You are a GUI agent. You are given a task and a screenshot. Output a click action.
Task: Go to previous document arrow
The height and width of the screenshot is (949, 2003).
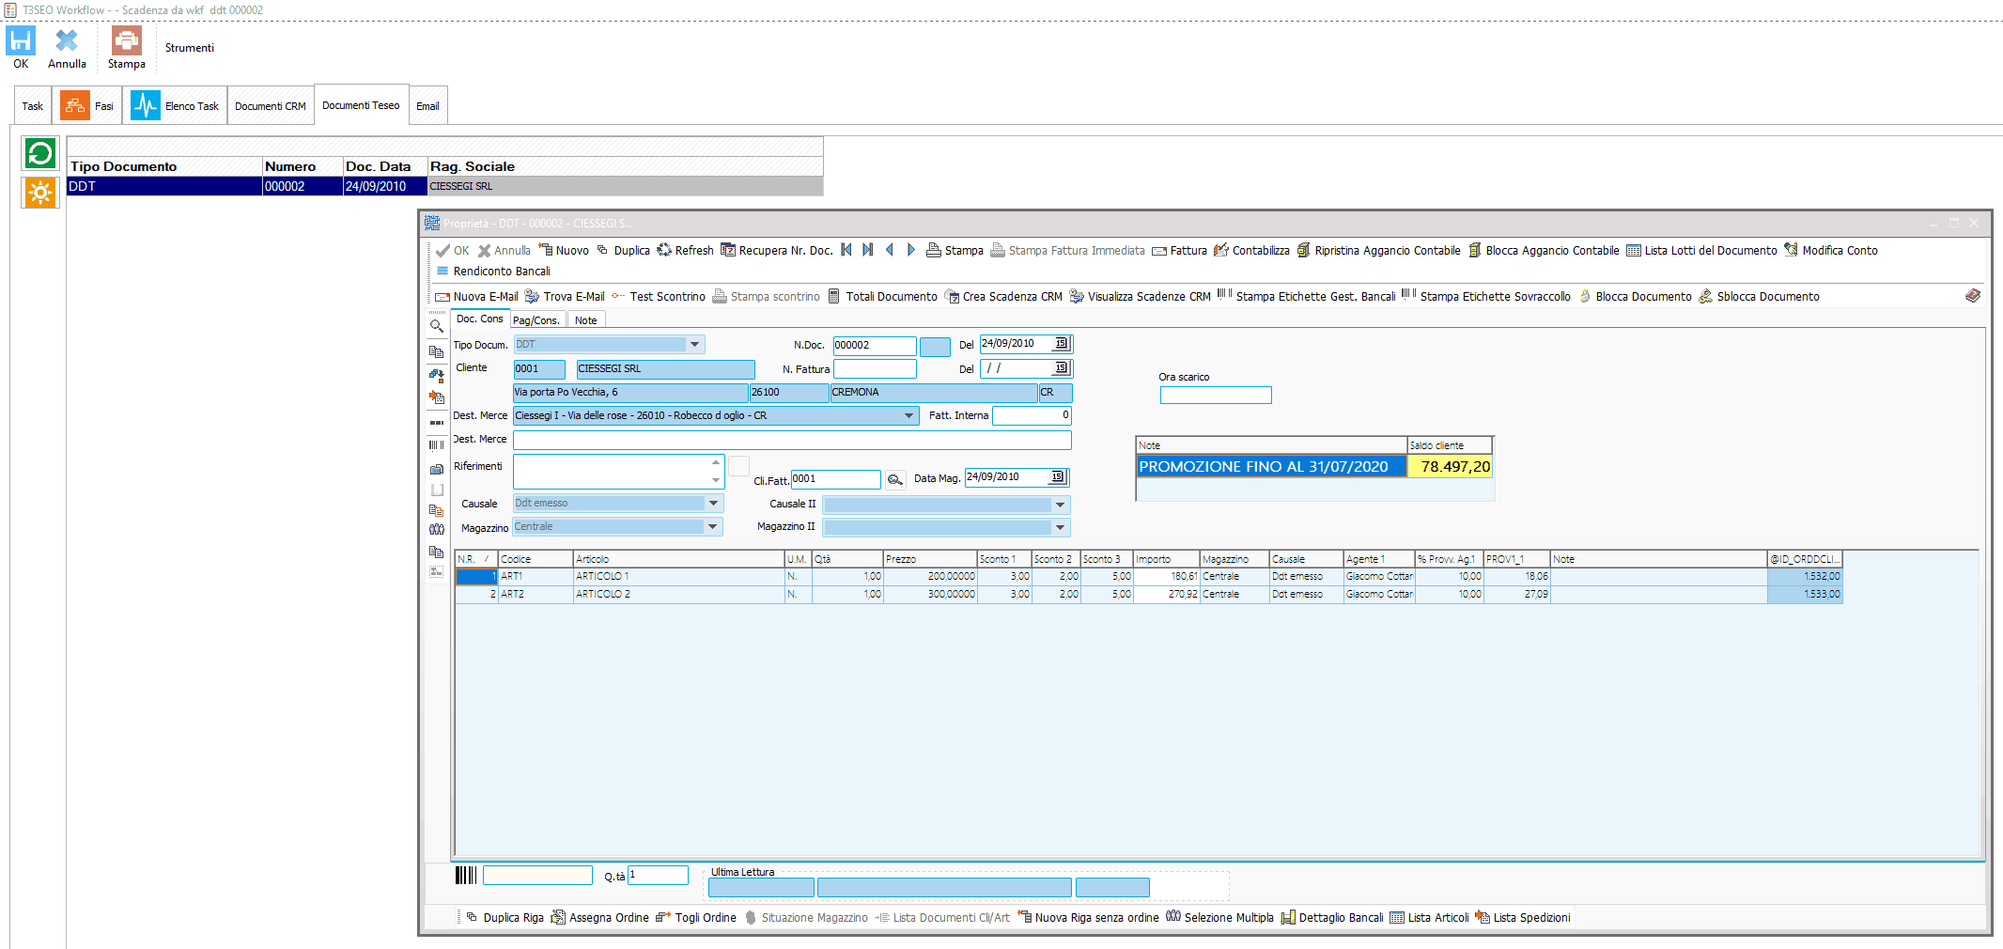coord(889,250)
